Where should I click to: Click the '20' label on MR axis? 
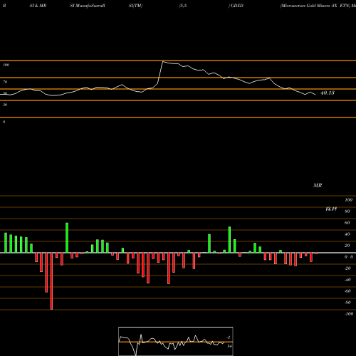pos(347,246)
